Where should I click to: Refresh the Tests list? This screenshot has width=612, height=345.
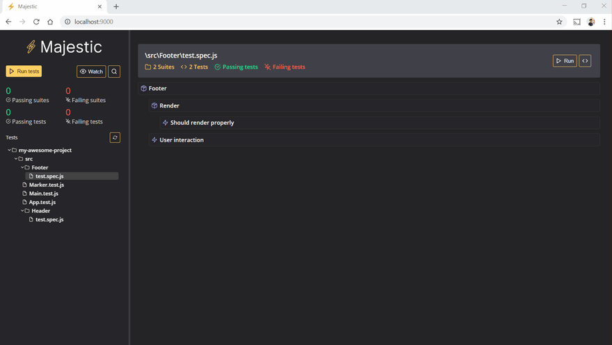pyautogui.click(x=115, y=137)
